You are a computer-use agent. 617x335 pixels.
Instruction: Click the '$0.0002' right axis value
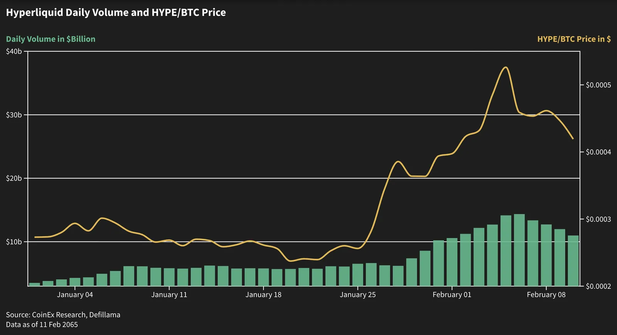(x=598, y=286)
